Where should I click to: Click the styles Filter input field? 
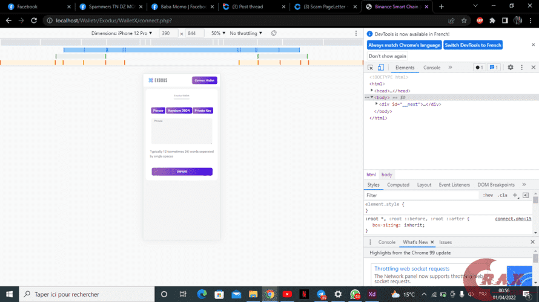pos(418,195)
